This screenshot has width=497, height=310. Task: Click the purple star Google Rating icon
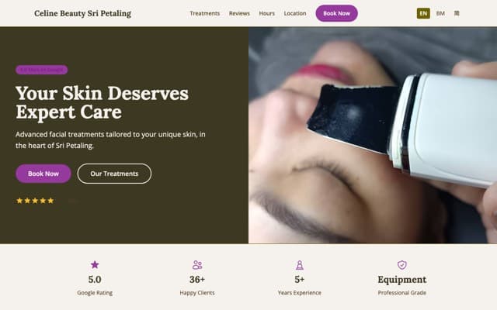pos(95,265)
